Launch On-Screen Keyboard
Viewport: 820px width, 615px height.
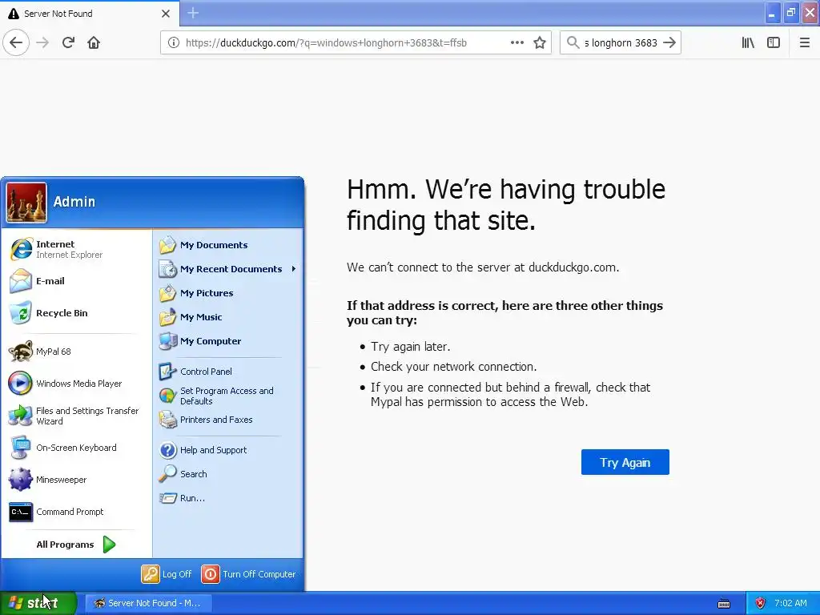[x=76, y=448]
